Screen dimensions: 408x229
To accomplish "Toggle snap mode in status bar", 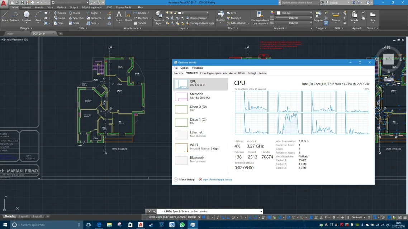I will pos(209,217).
